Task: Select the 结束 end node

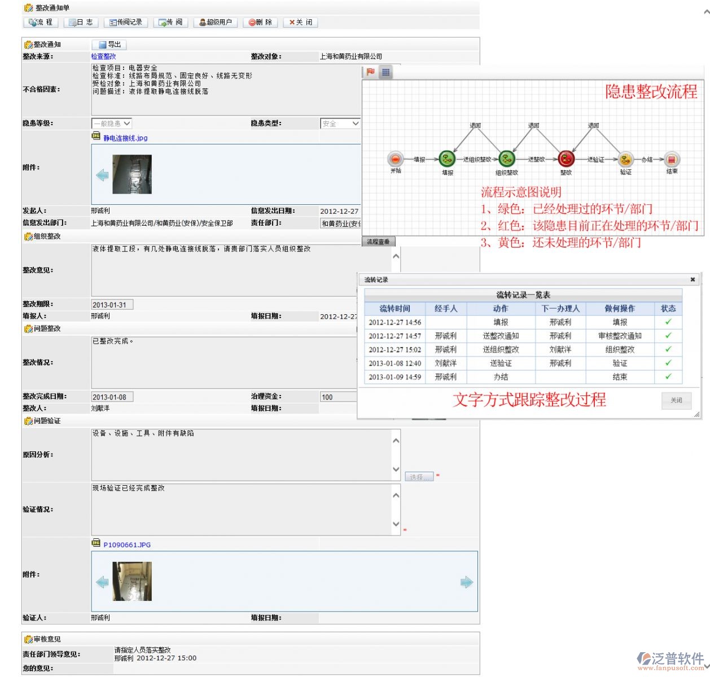Action: click(x=672, y=159)
